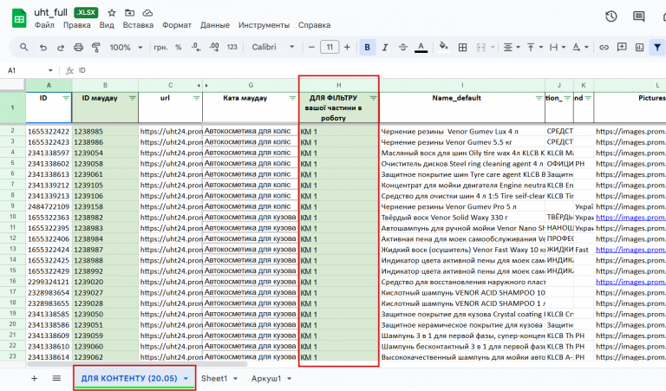Open filter on ID column
666x391 pixels.
click(66, 98)
